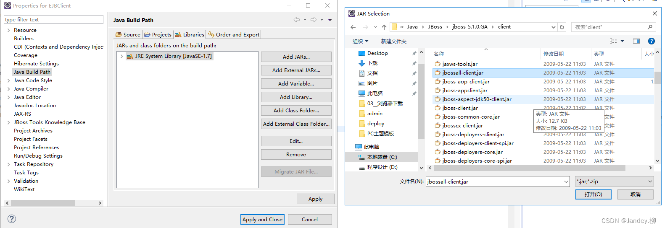Open the 组织 menu
Screen dimensions: 662x228
click(x=360, y=41)
